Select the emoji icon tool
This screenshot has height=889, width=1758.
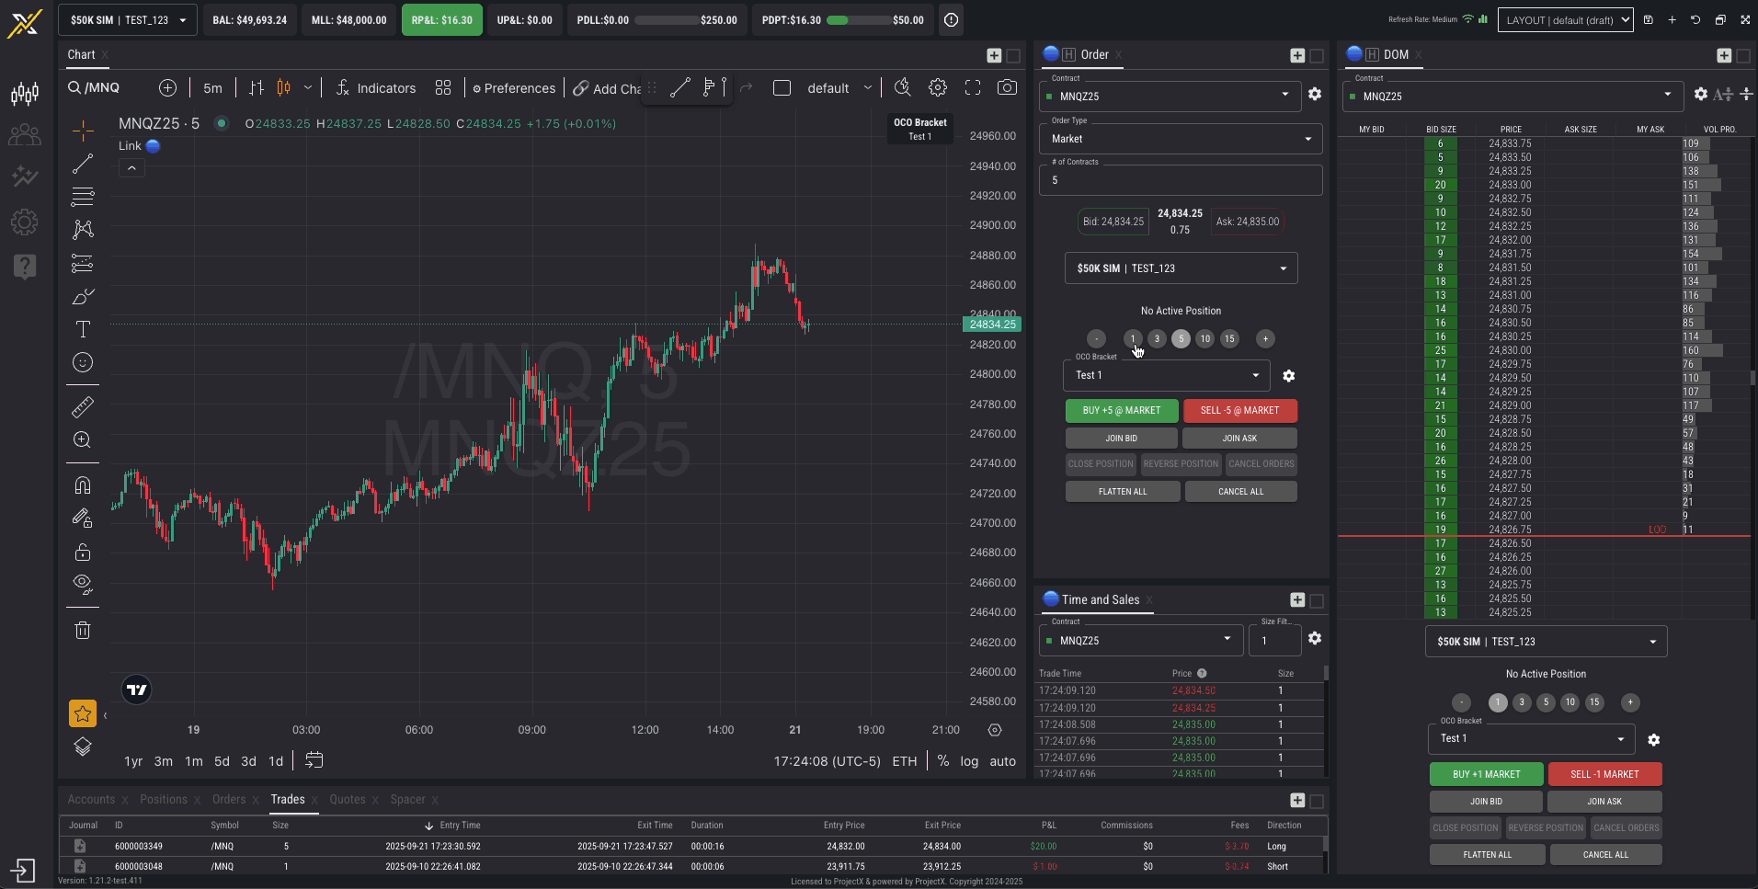(x=83, y=362)
